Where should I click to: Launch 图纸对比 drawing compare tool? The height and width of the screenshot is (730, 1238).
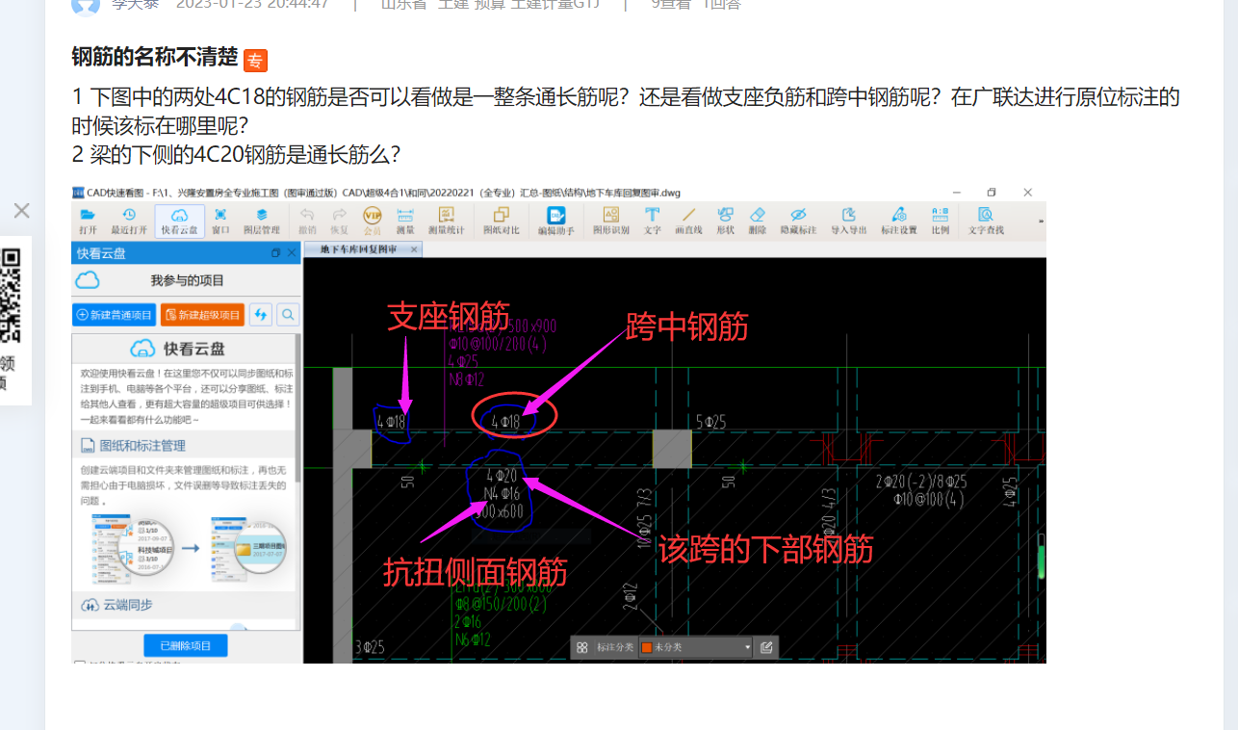click(501, 221)
